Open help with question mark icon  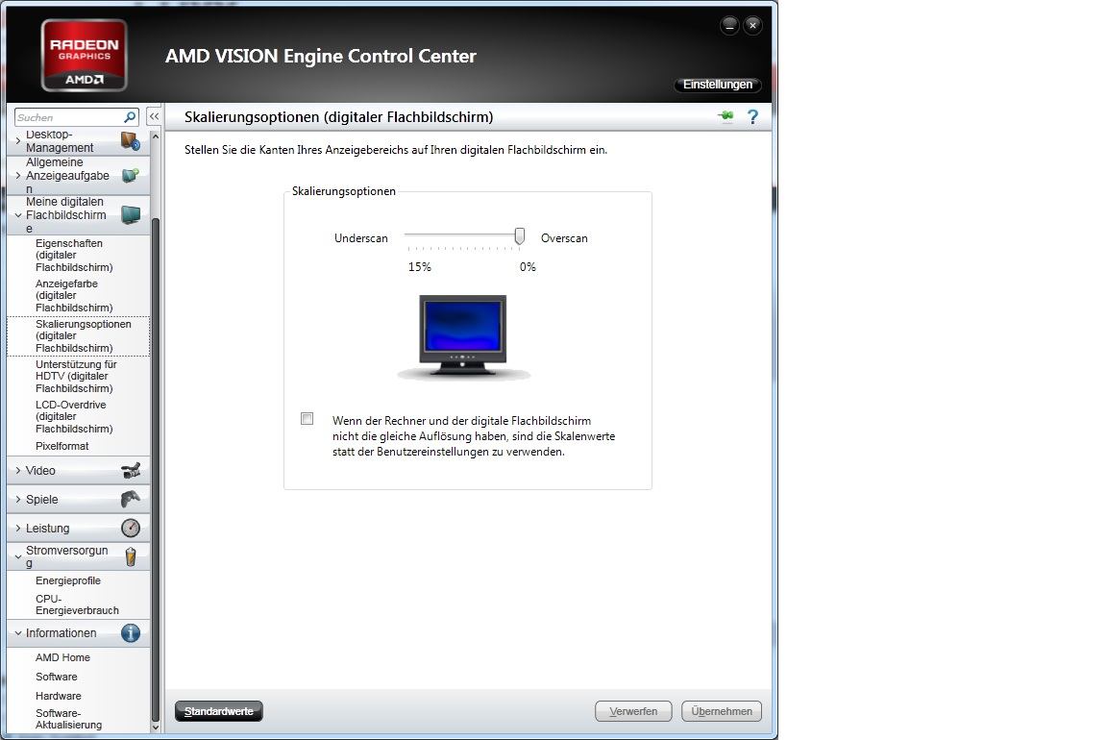click(752, 116)
